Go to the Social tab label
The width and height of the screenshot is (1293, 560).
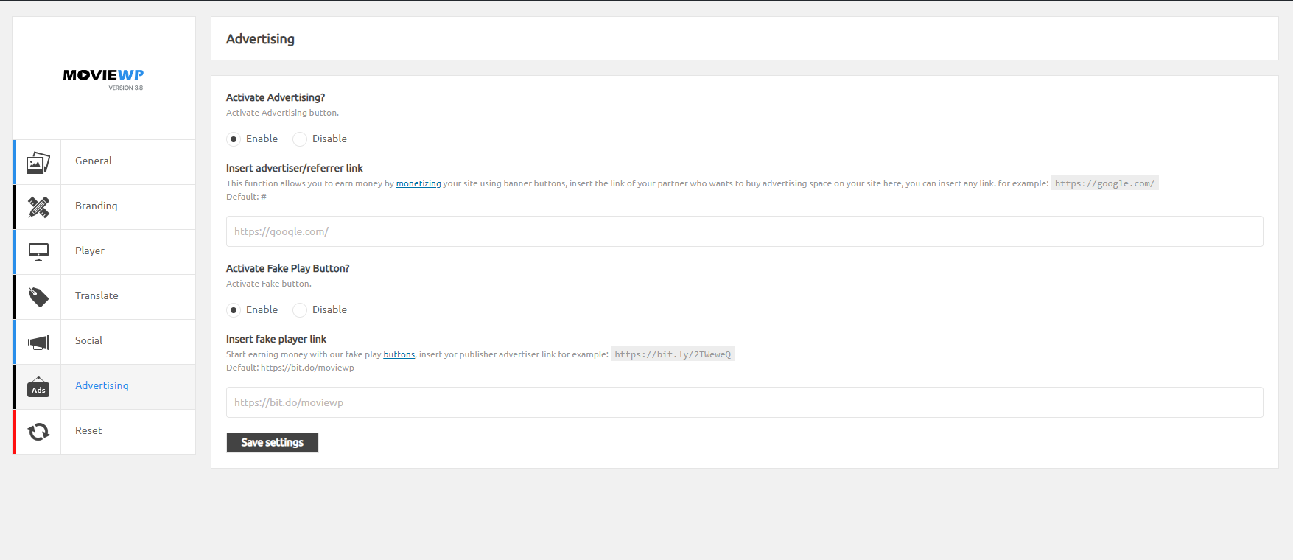click(88, 340)
